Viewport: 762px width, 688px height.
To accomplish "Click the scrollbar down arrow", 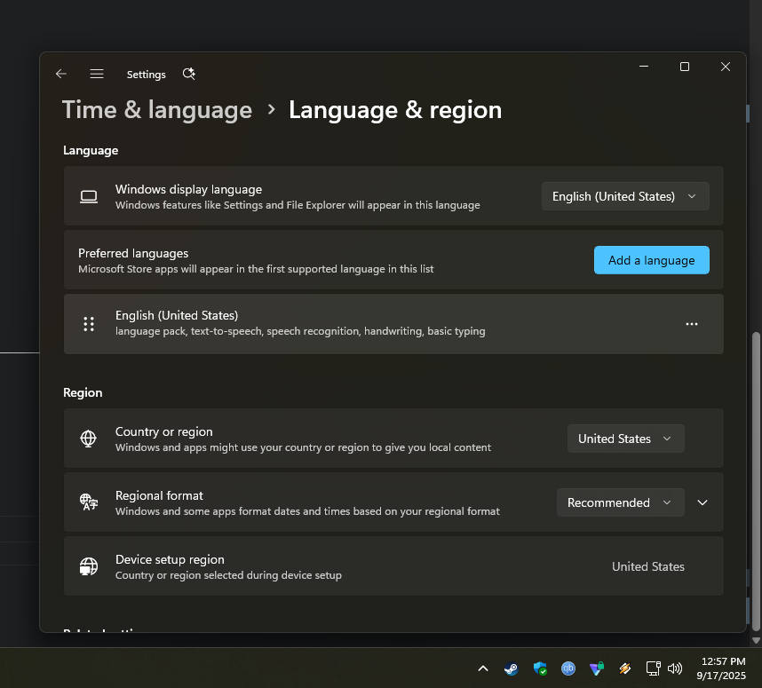I will pyautogui.click(x=756, y=640).
